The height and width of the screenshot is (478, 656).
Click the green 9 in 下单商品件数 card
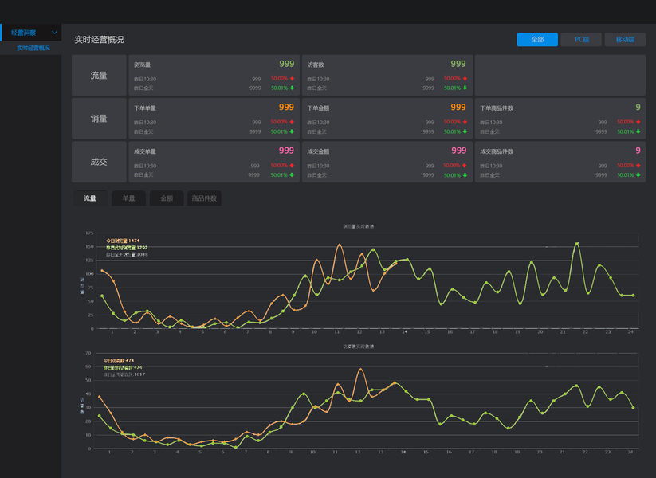click(638, 107)
